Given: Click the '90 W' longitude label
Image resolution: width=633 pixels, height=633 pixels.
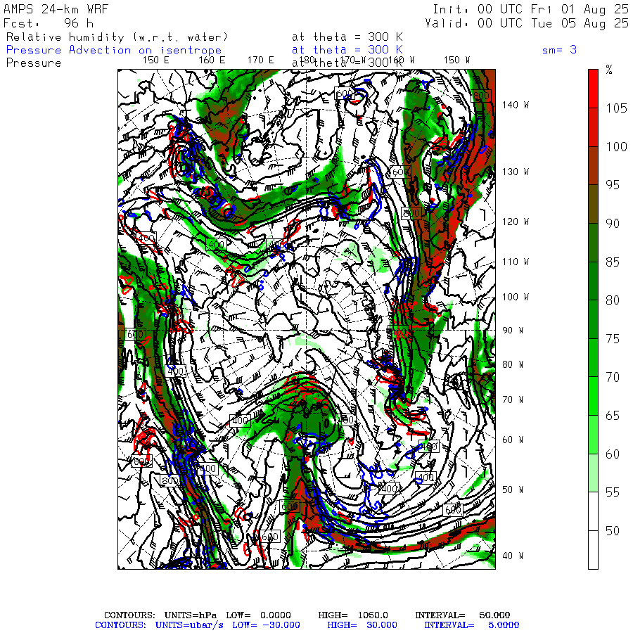Looking at the screenshot, I should 513,331.
